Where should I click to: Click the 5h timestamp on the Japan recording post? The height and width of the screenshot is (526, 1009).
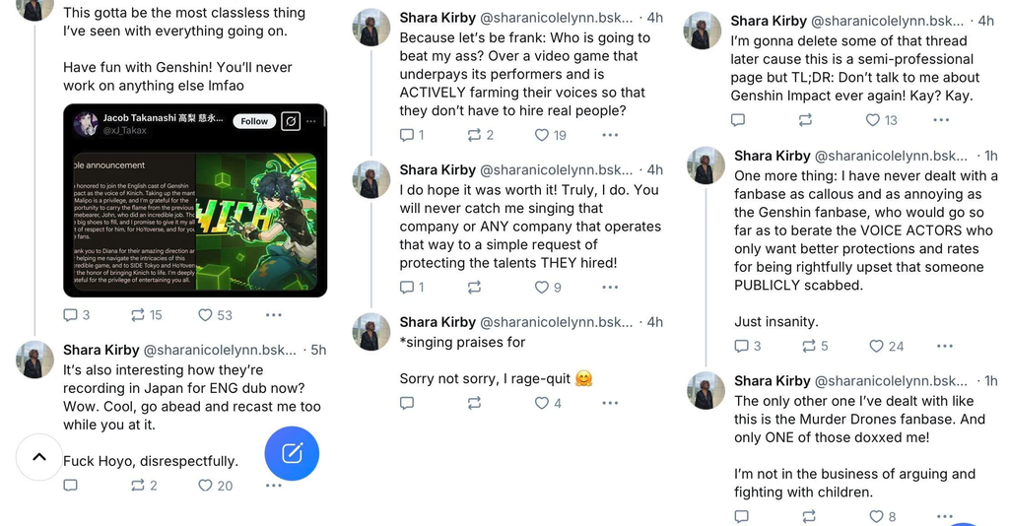click(318, 350)
